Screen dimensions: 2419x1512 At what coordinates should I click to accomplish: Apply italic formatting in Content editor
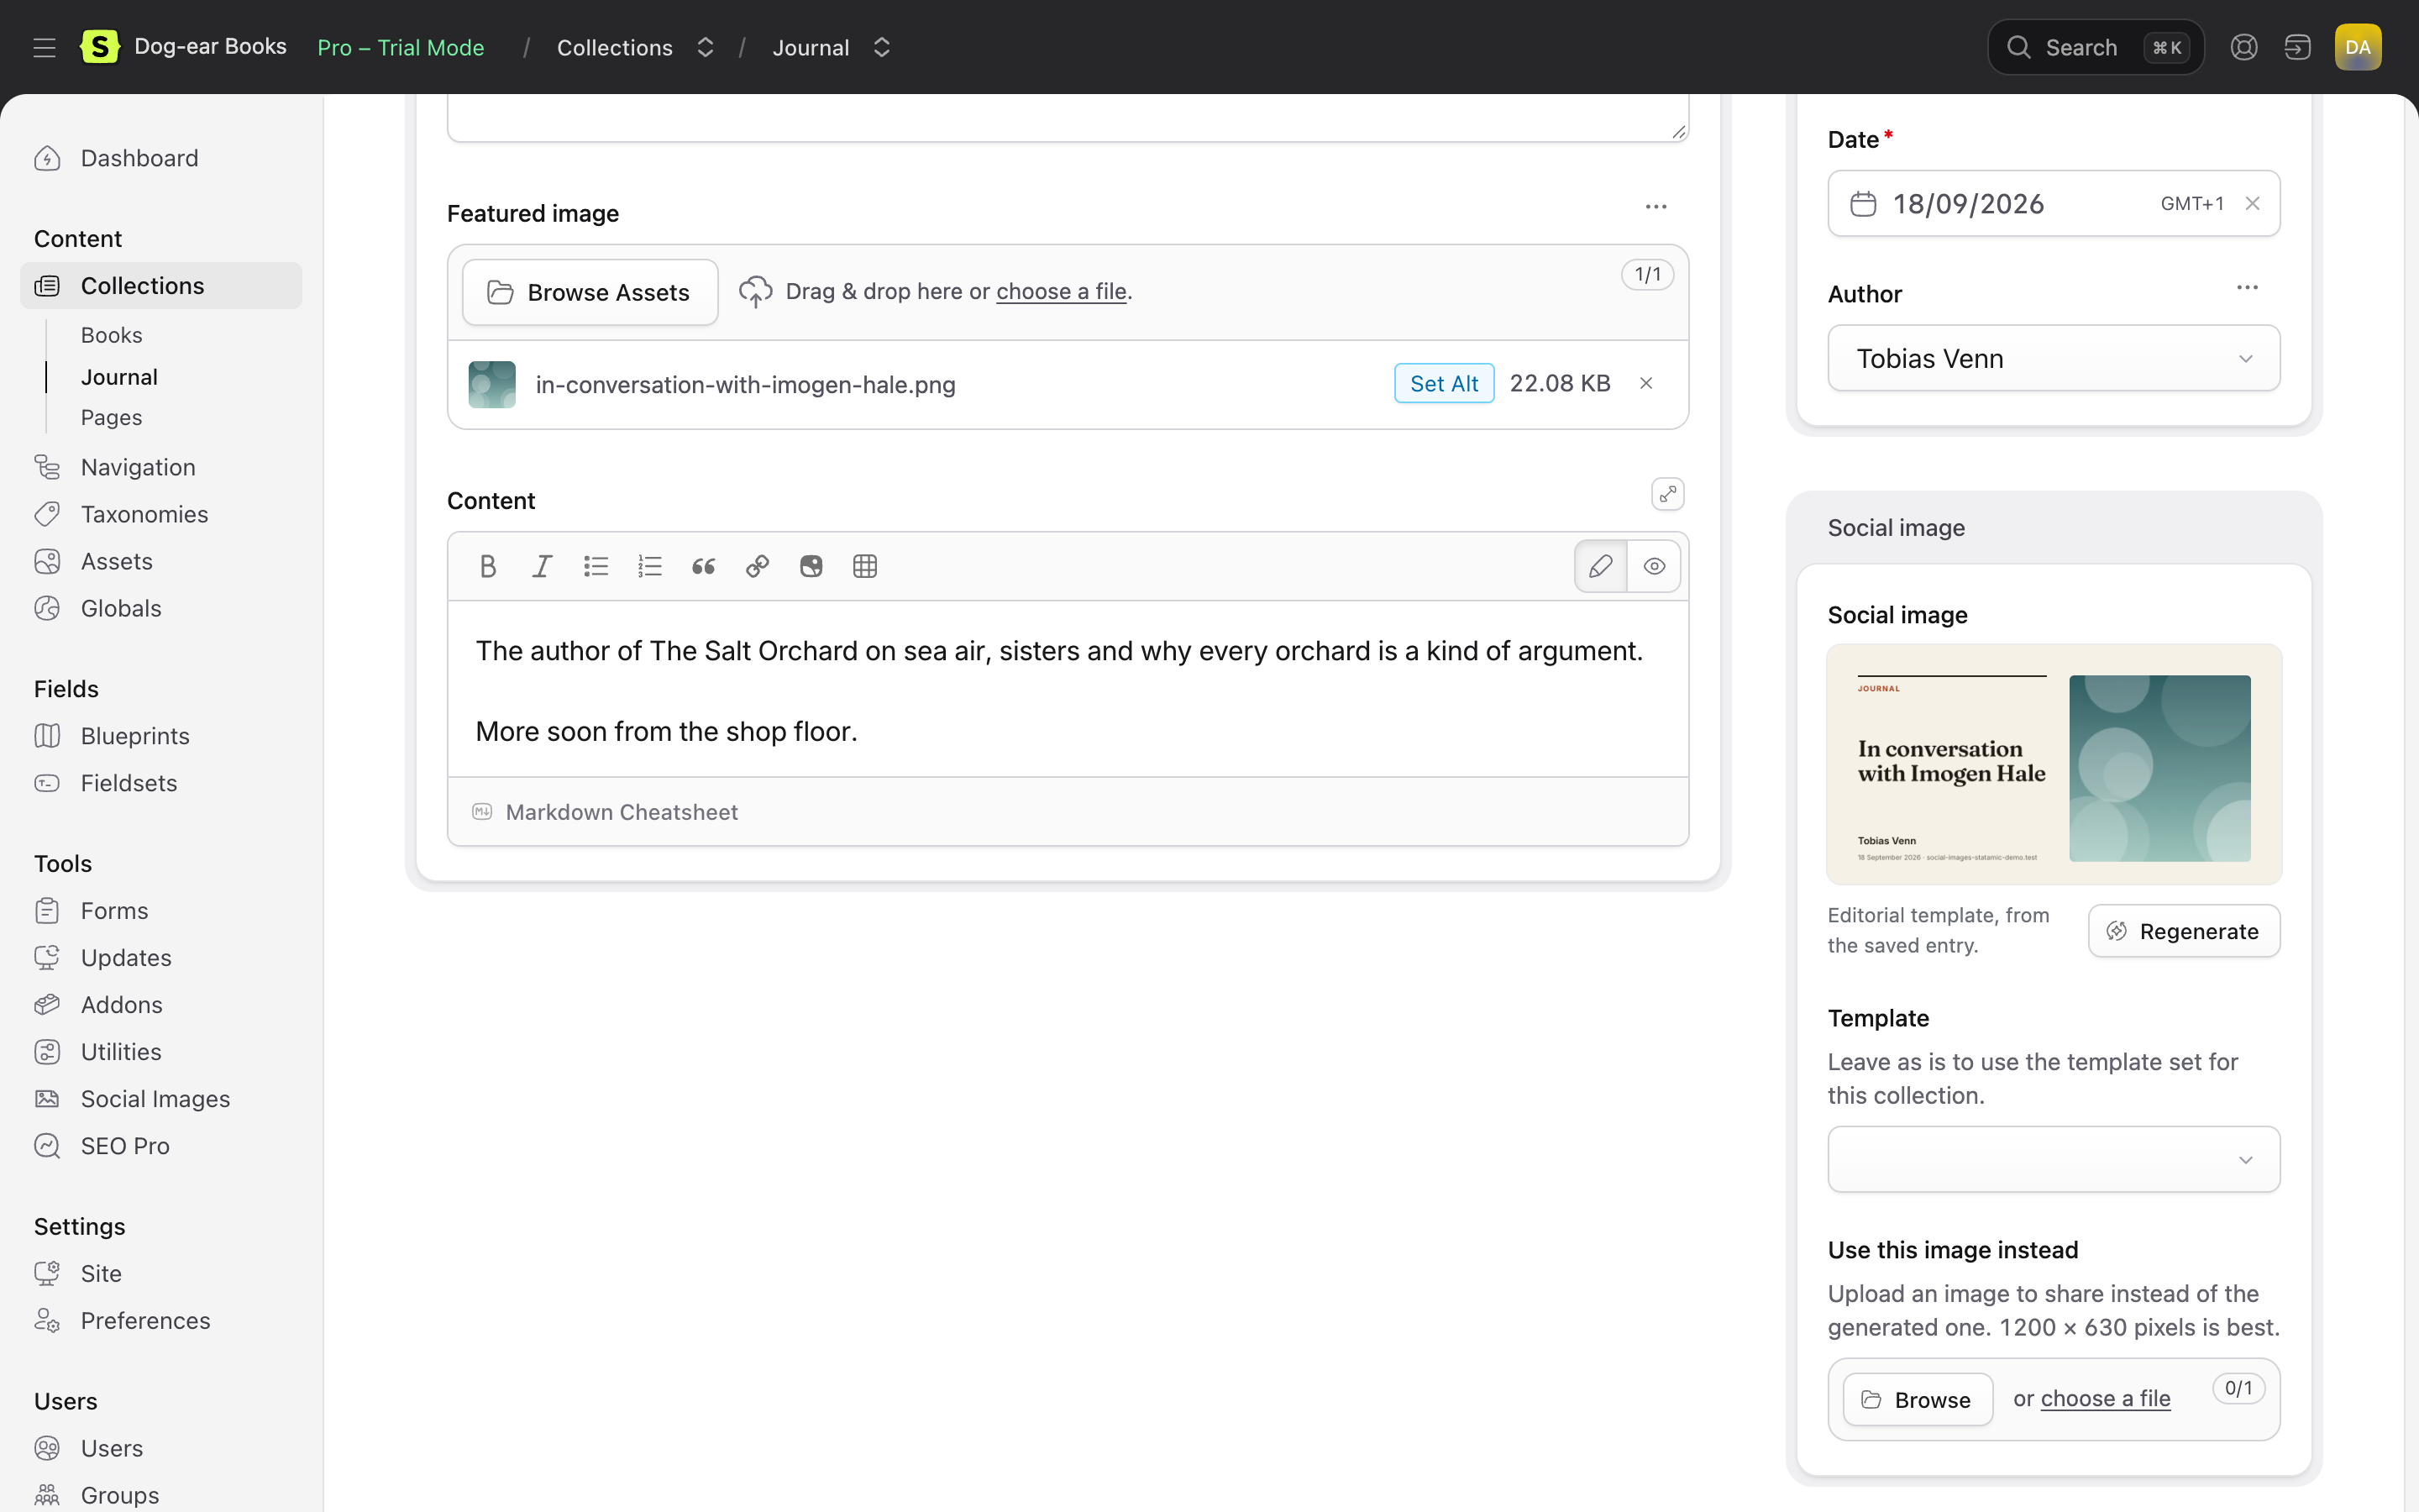542,566
